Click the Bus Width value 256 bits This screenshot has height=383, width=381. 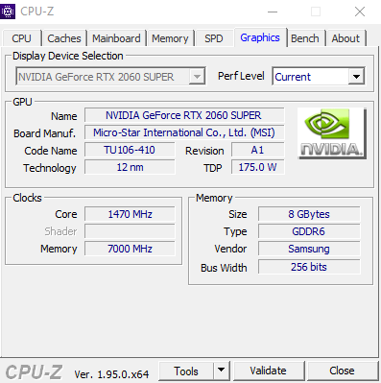(309, 267)
